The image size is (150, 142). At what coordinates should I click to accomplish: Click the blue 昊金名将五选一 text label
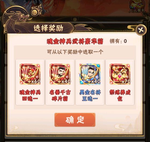pos(90,96)
